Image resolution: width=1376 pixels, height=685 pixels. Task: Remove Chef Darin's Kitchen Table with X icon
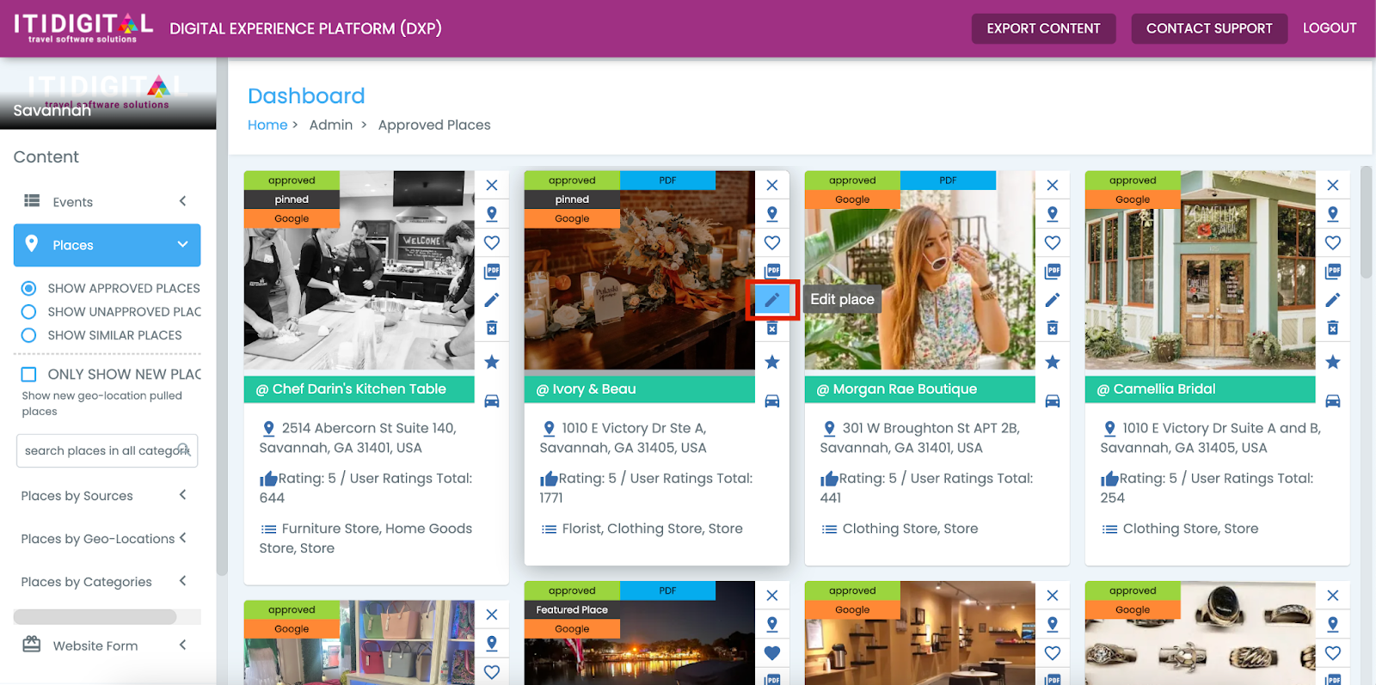[492, 185]
